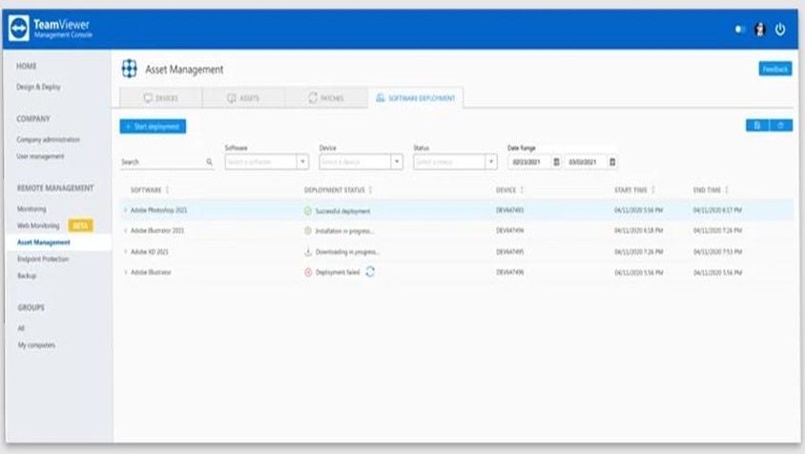The height and width of the screenshot is (454, 805).
Task: Open the user profile avatar icon
Action: (x=760, y=30)
